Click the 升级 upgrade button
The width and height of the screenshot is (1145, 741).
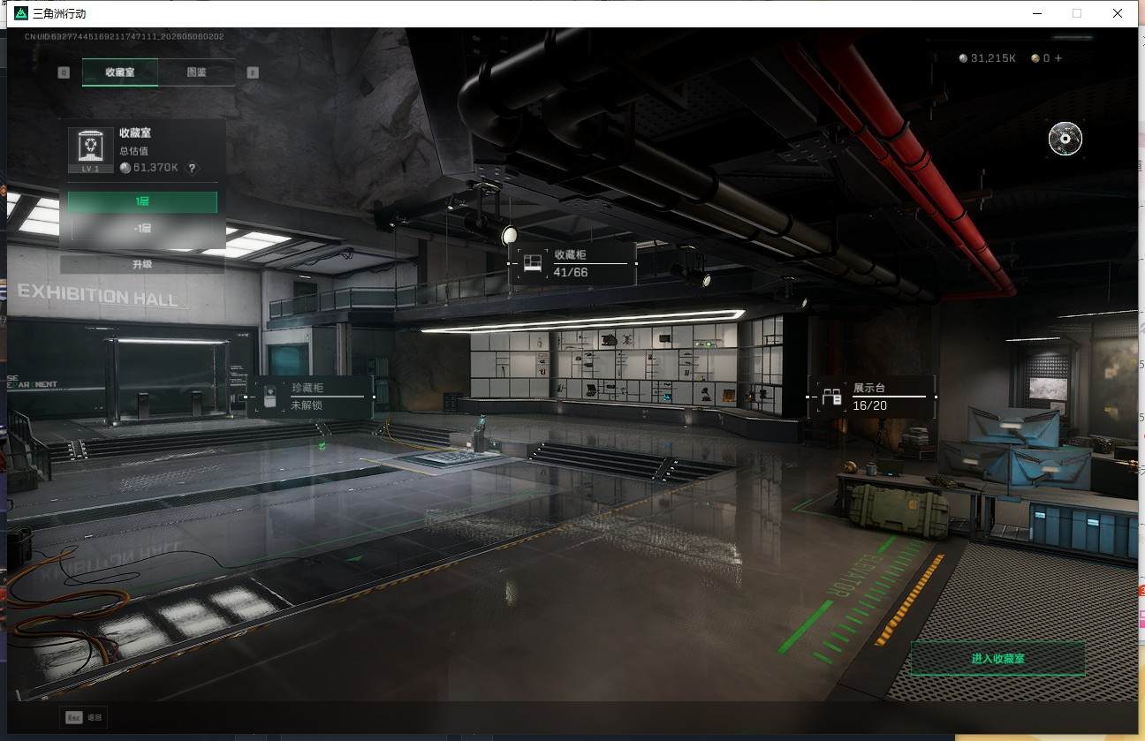point(142,264)
